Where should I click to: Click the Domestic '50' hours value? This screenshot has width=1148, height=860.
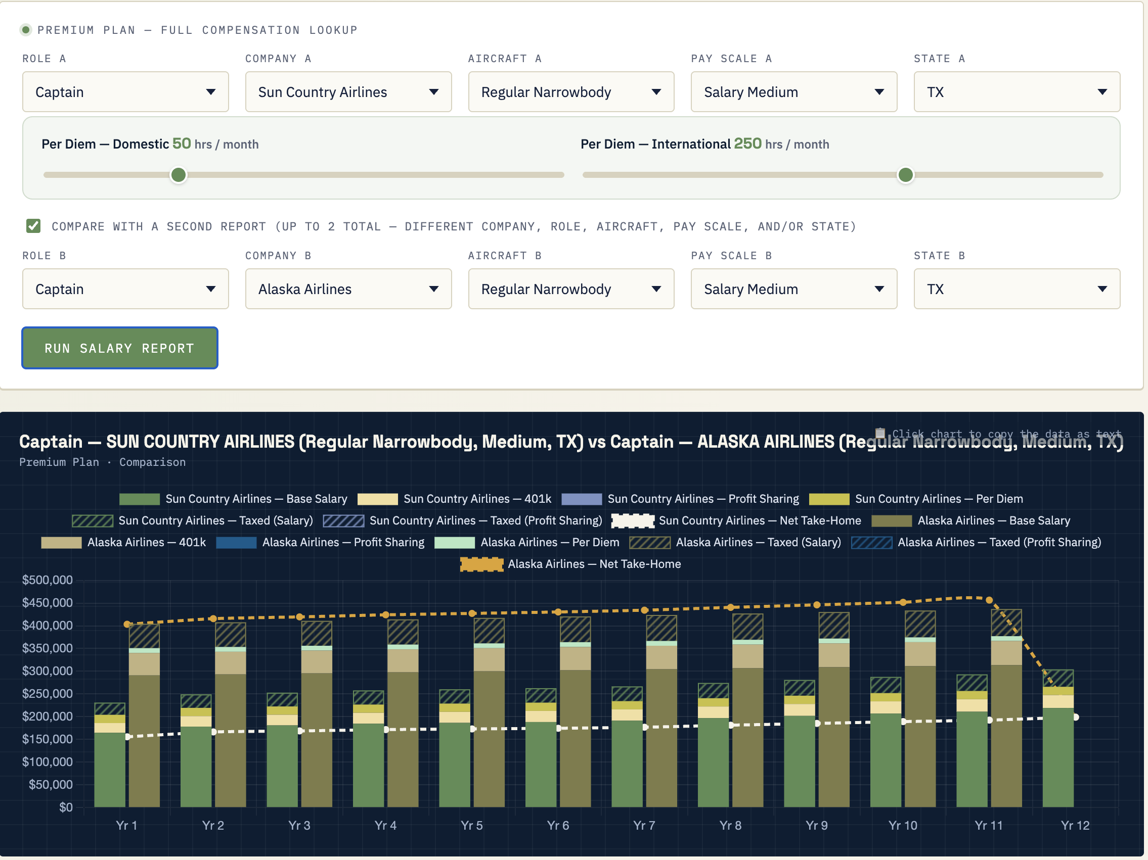[182, 144]
